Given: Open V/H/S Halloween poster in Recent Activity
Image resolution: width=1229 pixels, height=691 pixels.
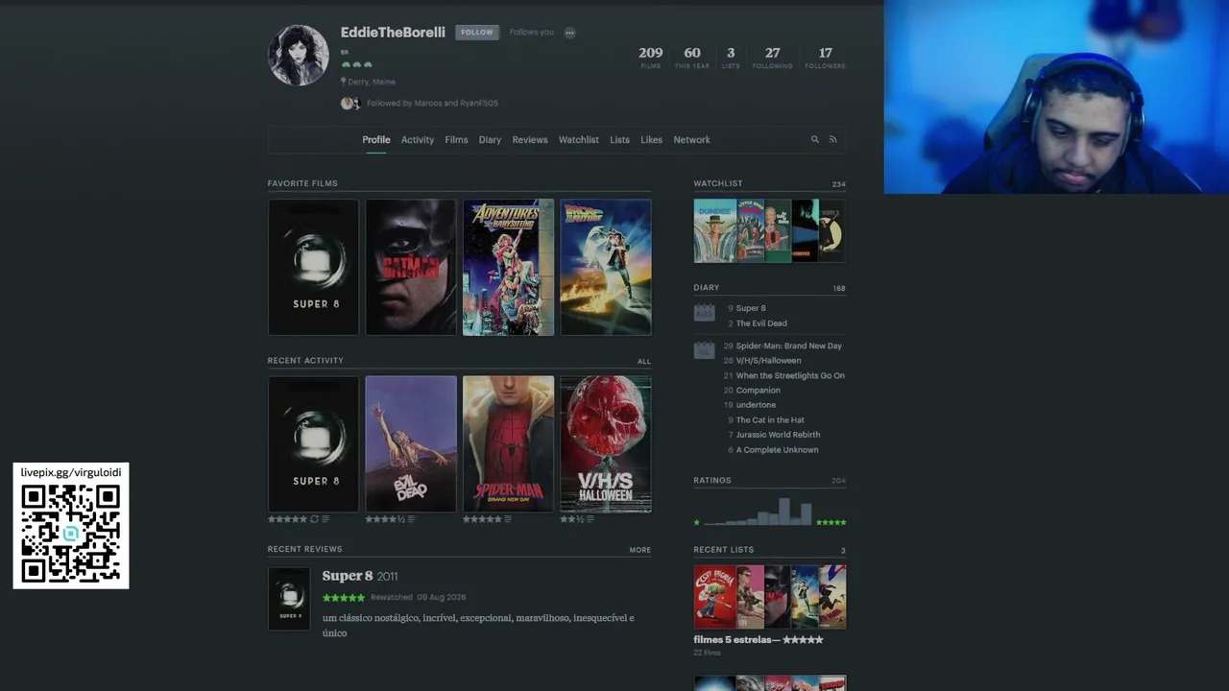Looking at the screenshot, I should coord(606,443).
